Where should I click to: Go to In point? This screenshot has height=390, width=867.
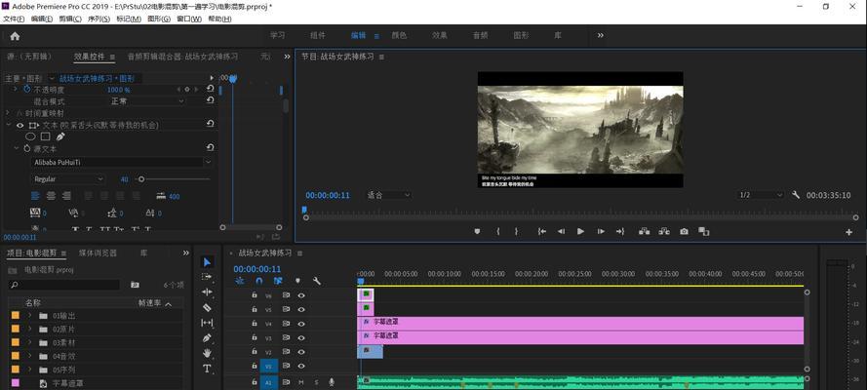click(542, 232)
